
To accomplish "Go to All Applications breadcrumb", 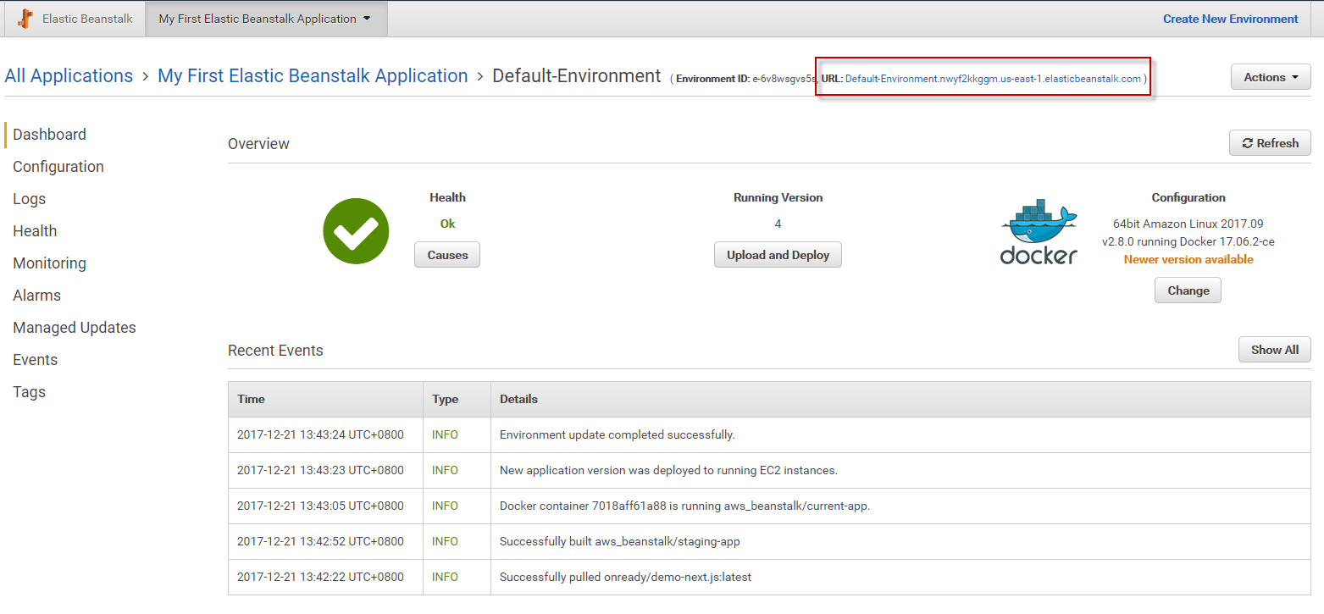I will [x=69, y=76].
